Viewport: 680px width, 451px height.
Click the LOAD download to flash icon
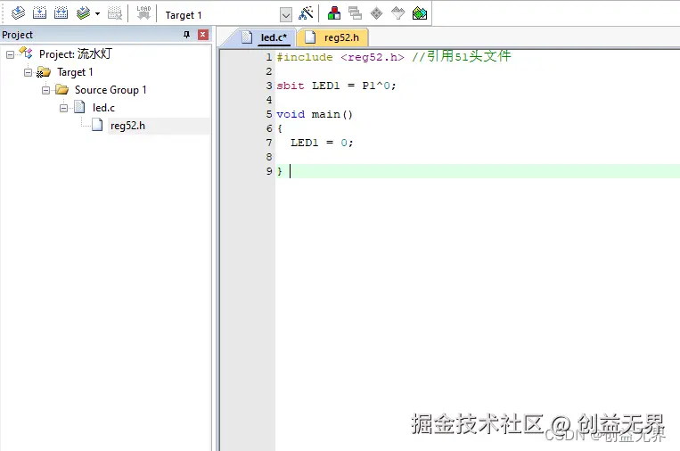tap(143, 13)
